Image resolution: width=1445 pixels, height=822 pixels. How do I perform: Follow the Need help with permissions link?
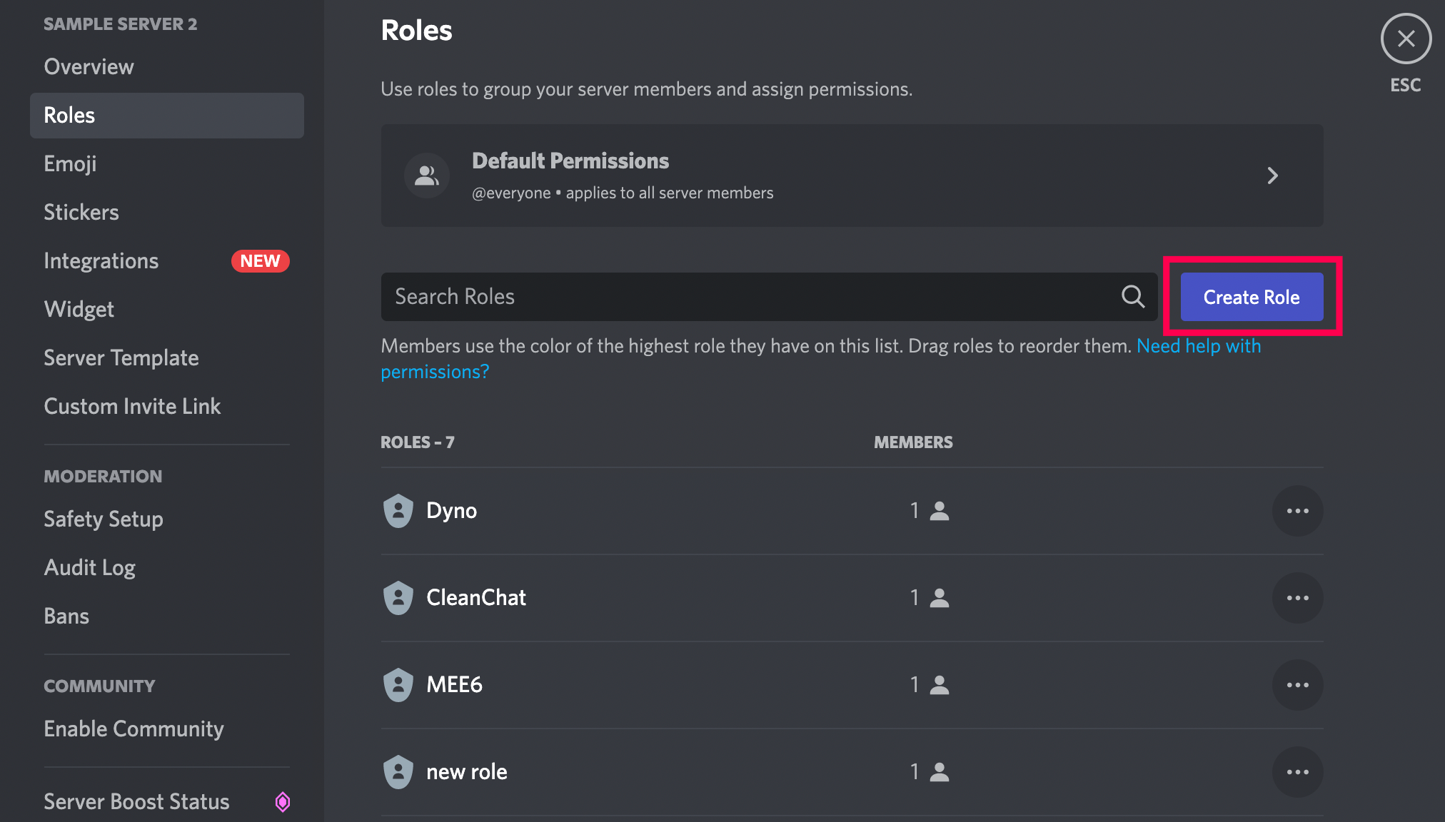(1198, 346)
